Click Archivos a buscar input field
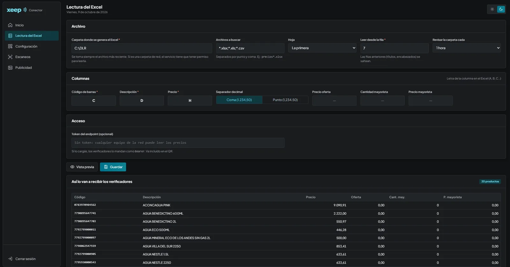Viewport: 510px width, 267px height. coord(250,48)
